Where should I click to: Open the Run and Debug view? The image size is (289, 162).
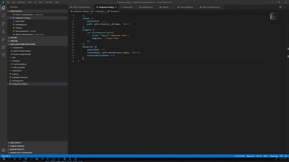(x=4, y=39)
